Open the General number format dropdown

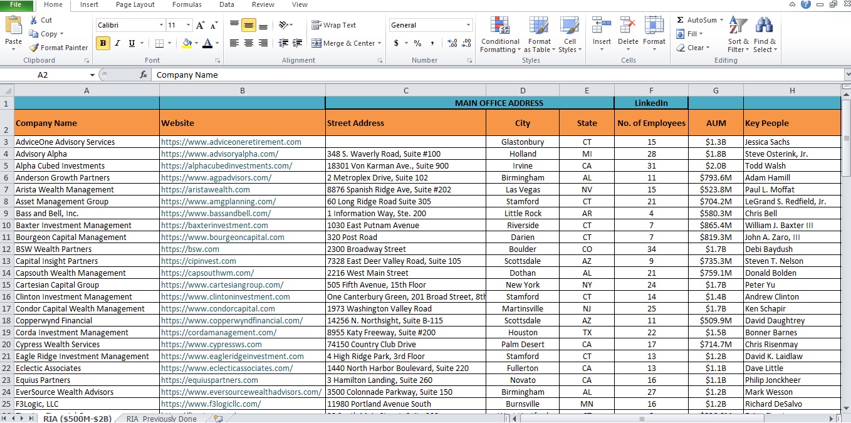point(468,25)
